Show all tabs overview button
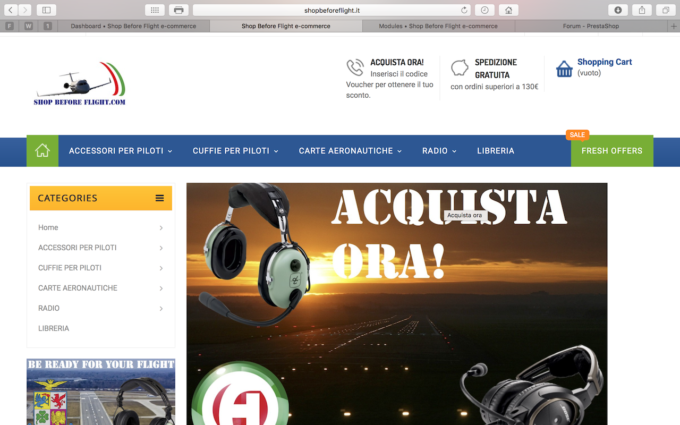Screen dimensions: 680x425 pos(666,10)
